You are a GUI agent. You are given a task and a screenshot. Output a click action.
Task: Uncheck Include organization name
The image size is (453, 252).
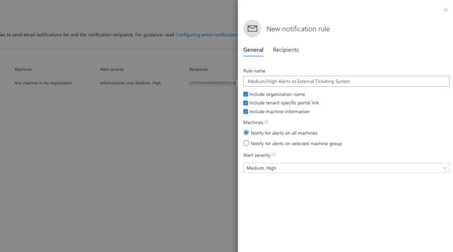[x=246, y=94]
